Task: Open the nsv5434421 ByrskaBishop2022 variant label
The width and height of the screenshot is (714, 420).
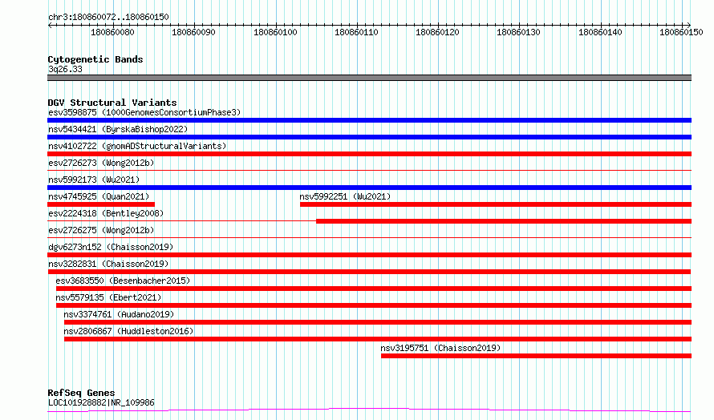Action: pyautogui.click(x=118, y=129)
